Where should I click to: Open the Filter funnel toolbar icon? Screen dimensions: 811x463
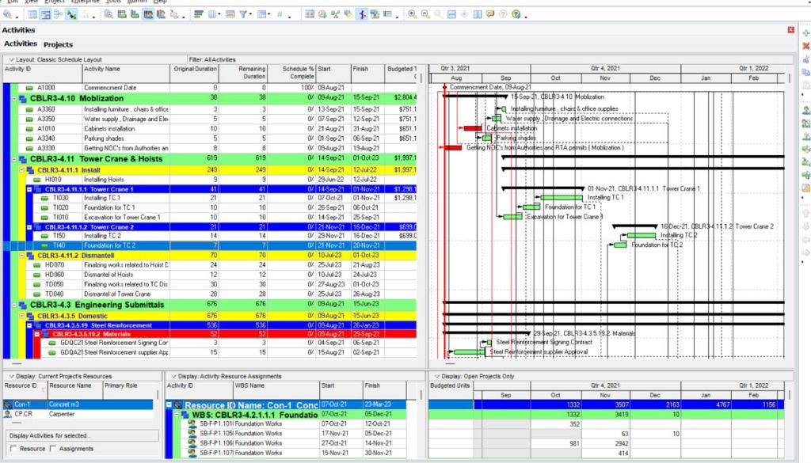coord(244,14)
